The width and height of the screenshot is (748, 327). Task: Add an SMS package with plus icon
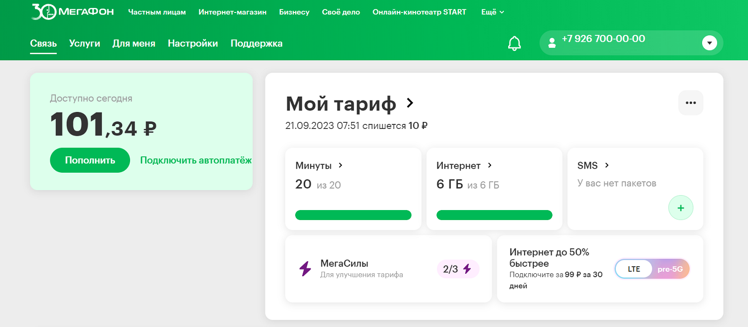tap(681, 208)
